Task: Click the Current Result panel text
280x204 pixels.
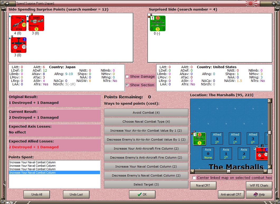Action: [x=34, y=118]
